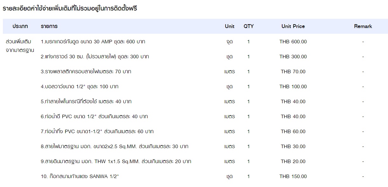Click the 1/2" ball valve item text
Image resolution: width=388 pixels, height=187 pixels.
(79, 87)
